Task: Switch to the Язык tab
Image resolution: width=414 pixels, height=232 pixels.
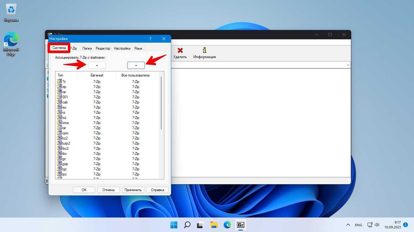Action: click(x=138, y=48)
